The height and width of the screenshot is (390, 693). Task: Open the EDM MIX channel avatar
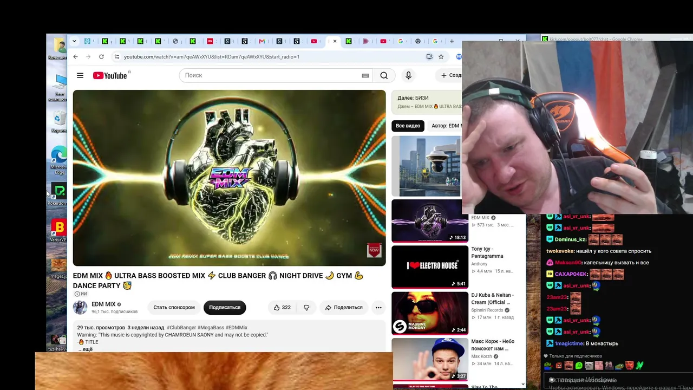[80, 307]
